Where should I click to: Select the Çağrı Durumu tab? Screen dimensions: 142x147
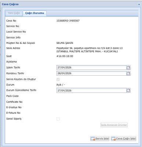[34, 13]
